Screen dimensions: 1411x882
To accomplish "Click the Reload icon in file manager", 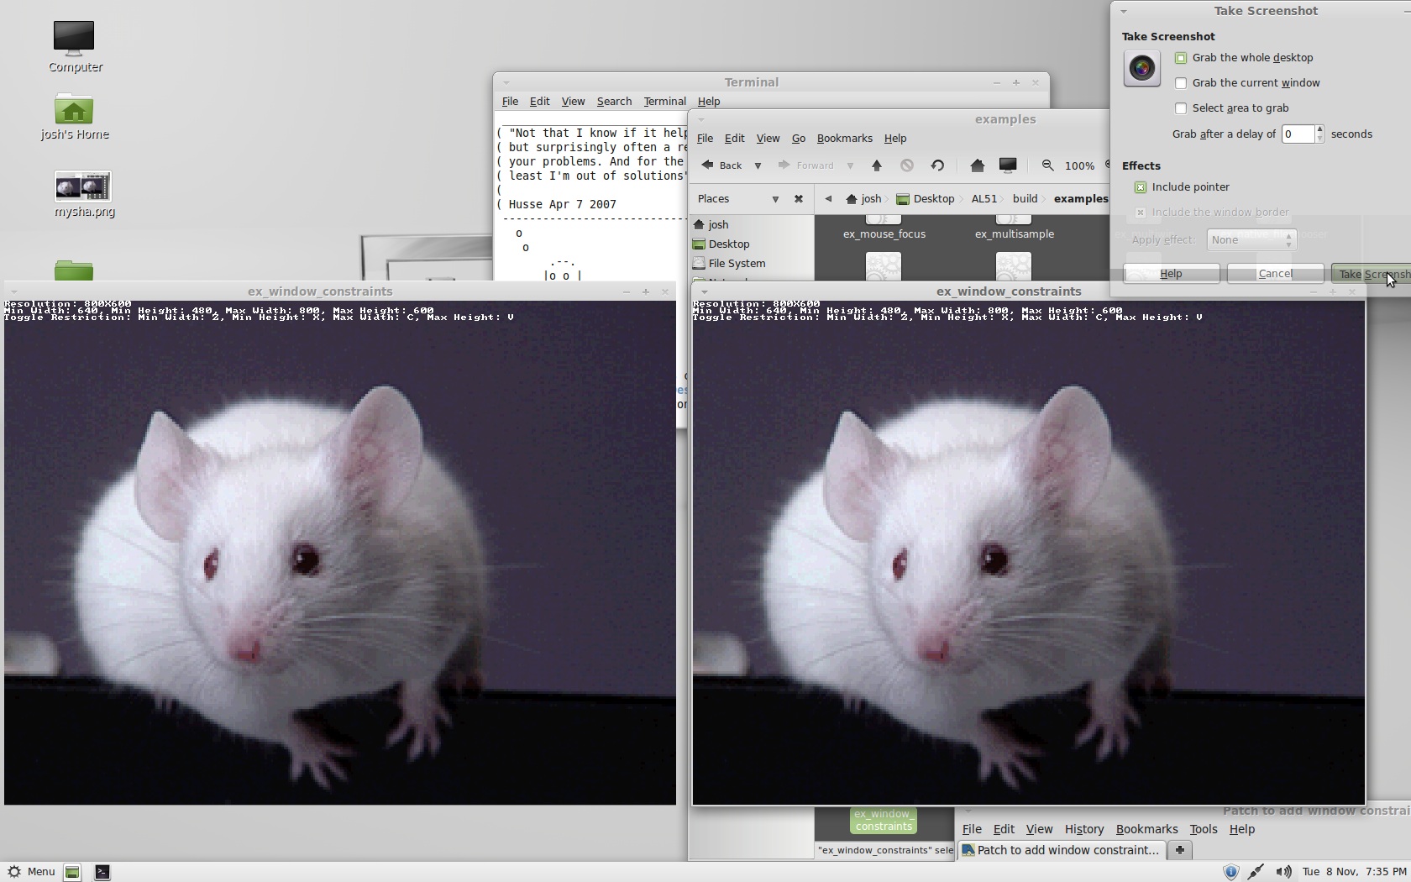I will pyautogui.click(x=937, y=165).
